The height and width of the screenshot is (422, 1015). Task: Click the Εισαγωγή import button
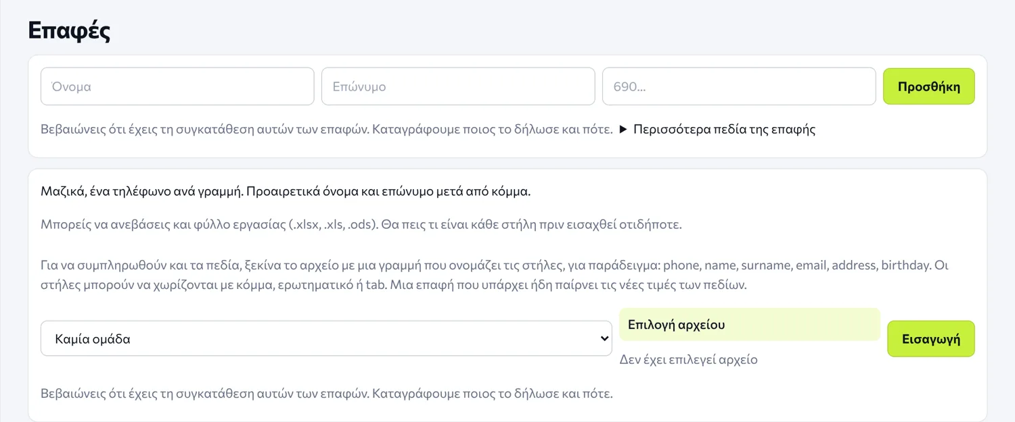[930, 339]
